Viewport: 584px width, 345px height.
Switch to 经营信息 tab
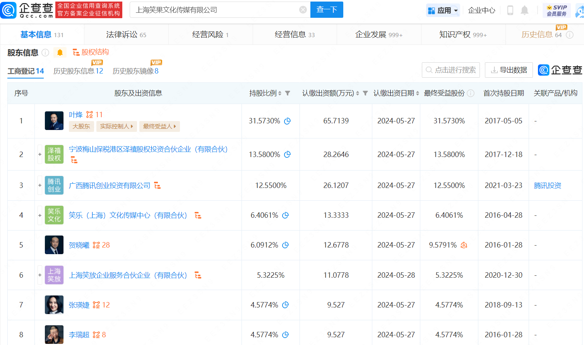pyautogui.click(x=295, y=35)
